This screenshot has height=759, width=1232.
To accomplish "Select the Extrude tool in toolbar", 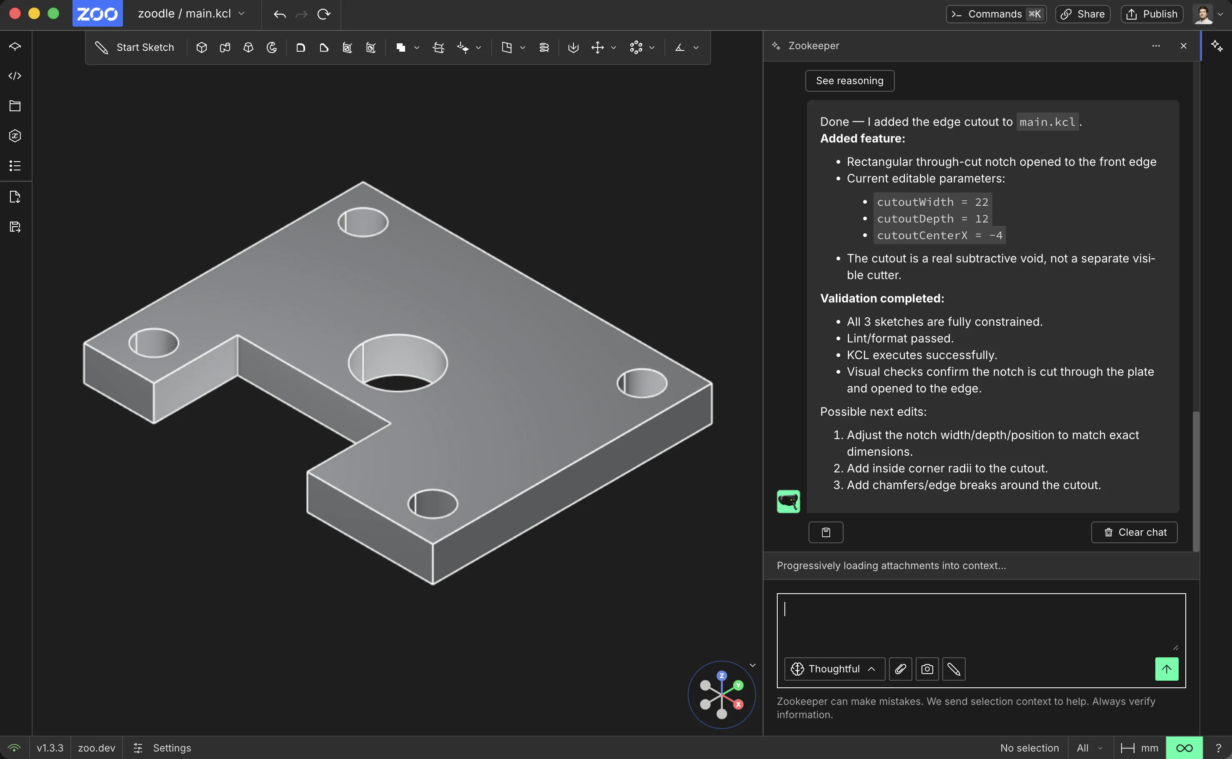I will 201,47.
